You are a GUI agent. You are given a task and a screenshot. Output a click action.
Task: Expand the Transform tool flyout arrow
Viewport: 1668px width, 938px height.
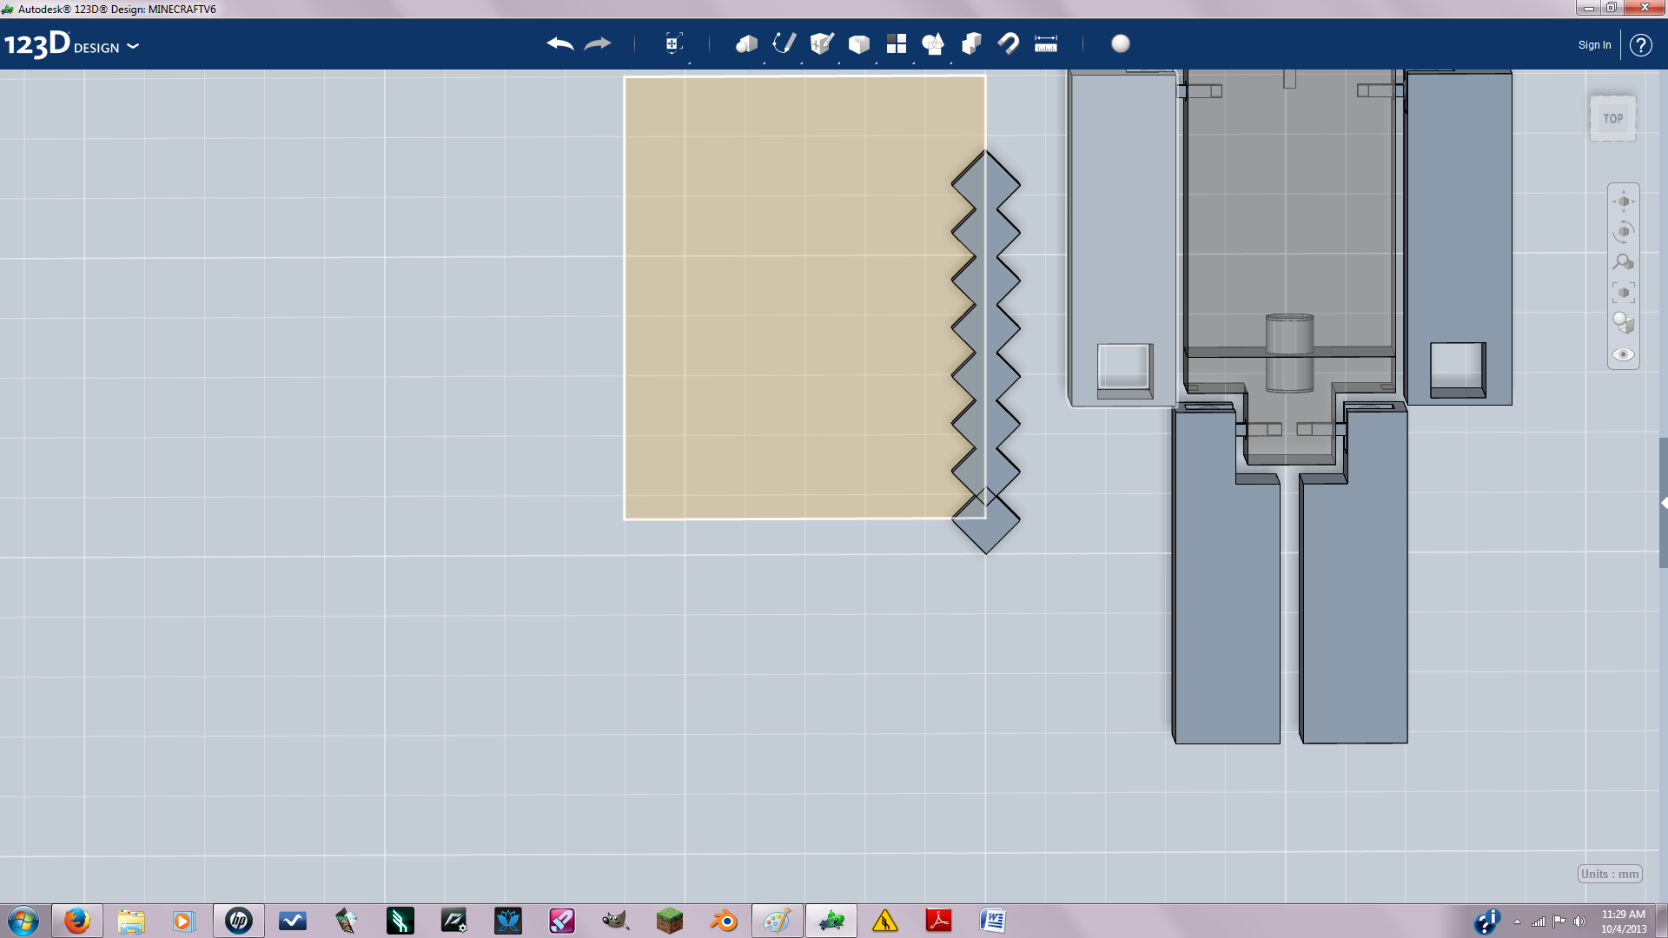(x=690, y=63)
